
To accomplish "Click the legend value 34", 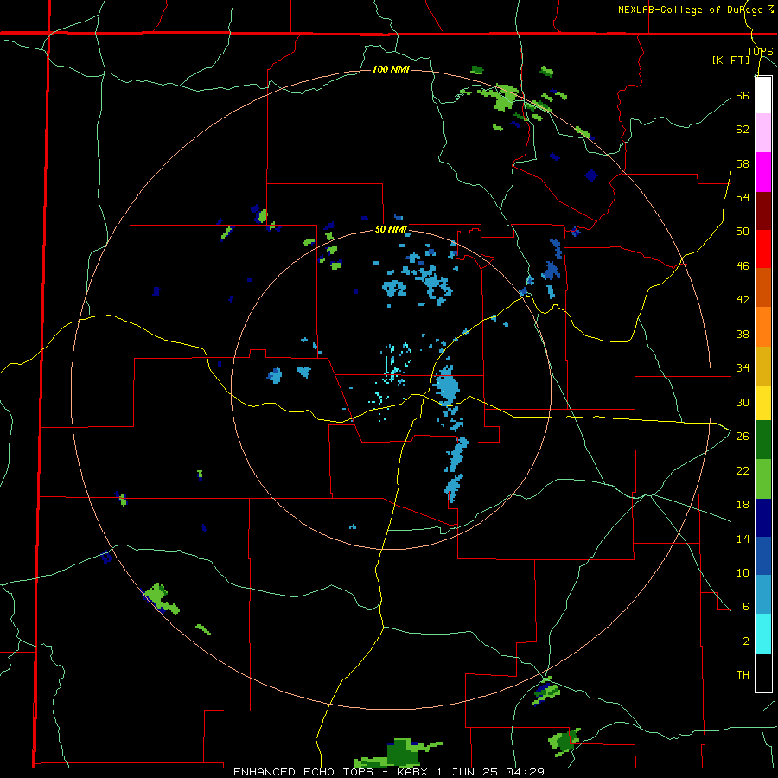I will 743,367.
